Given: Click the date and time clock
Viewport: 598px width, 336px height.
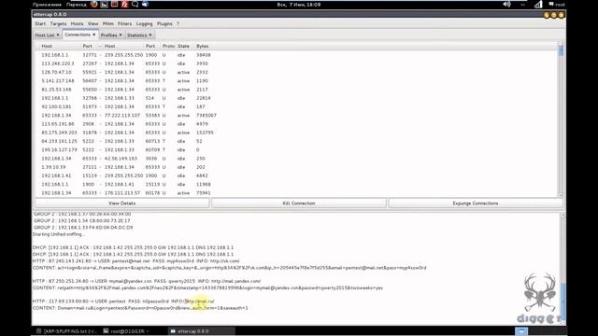Looking at the screenshot, I should (299, 5).
